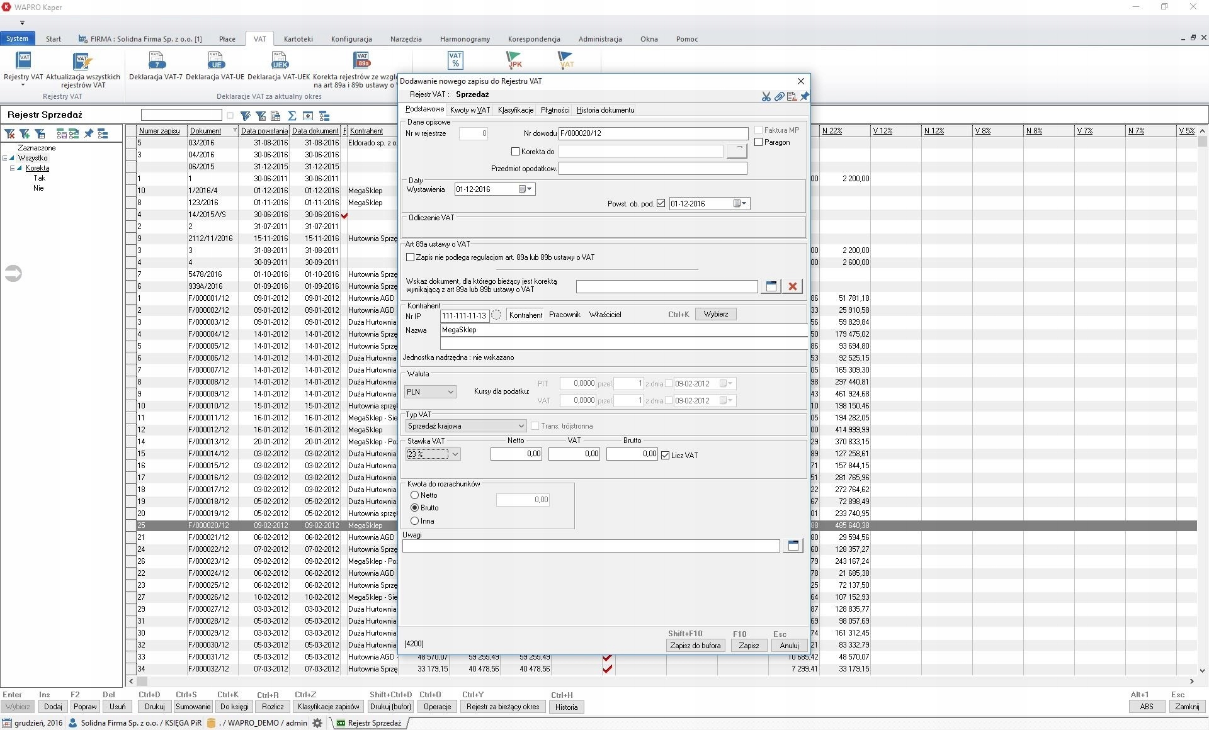This screenshot has width=1209, height=730.
Task: Uncheck the Licz VAT checkbox
Action: click(665, 456)
